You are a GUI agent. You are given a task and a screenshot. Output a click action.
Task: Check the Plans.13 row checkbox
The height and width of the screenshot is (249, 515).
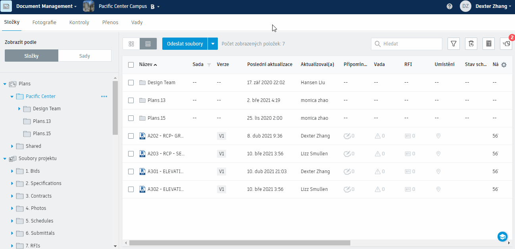(131, 100)
